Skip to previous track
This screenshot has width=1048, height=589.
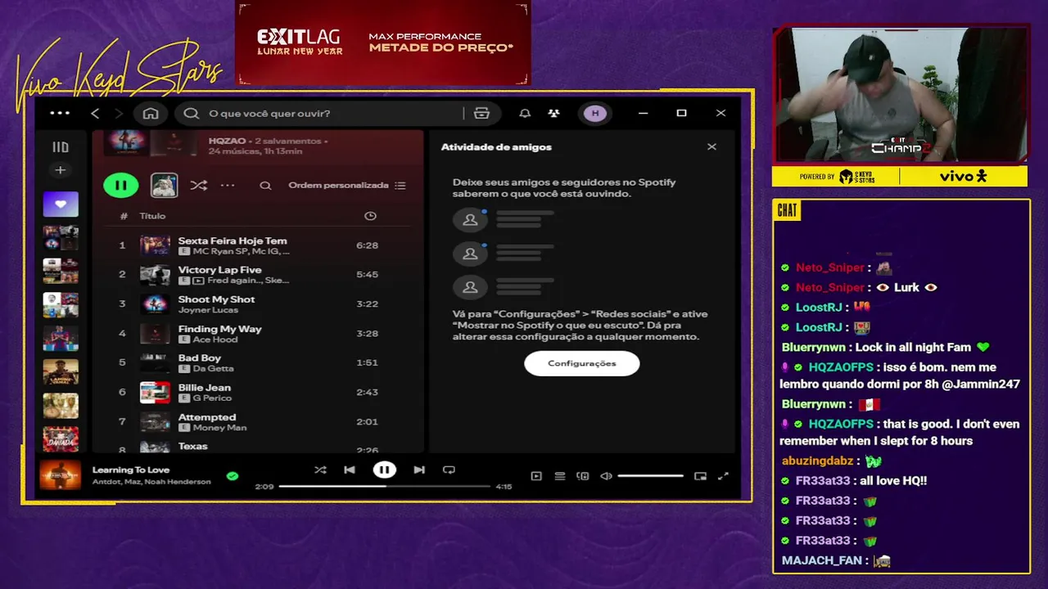point(350,470)
